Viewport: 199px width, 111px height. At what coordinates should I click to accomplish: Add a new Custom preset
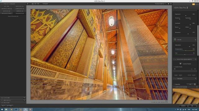[24, 98]
